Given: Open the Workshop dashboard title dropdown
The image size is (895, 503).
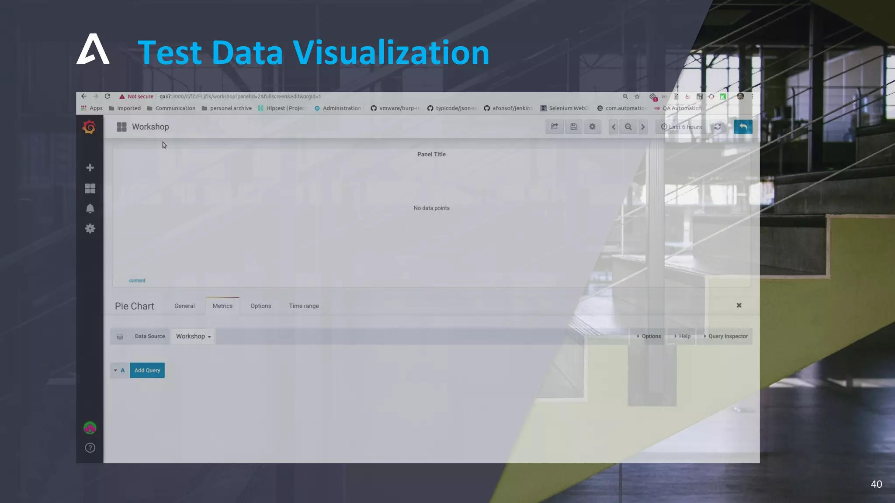Looking at the screenshot, I should click(150, 127).
